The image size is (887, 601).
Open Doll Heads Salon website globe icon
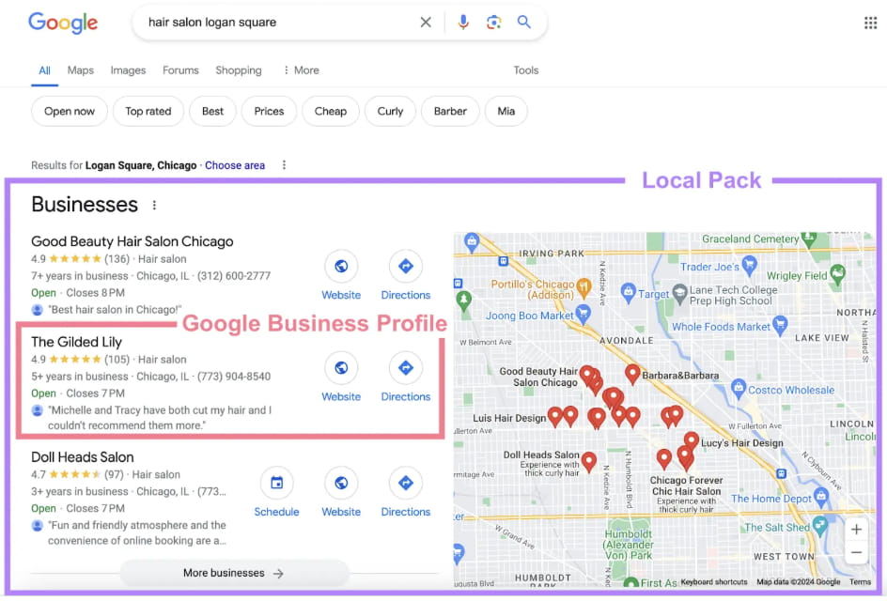coord(341,484)
